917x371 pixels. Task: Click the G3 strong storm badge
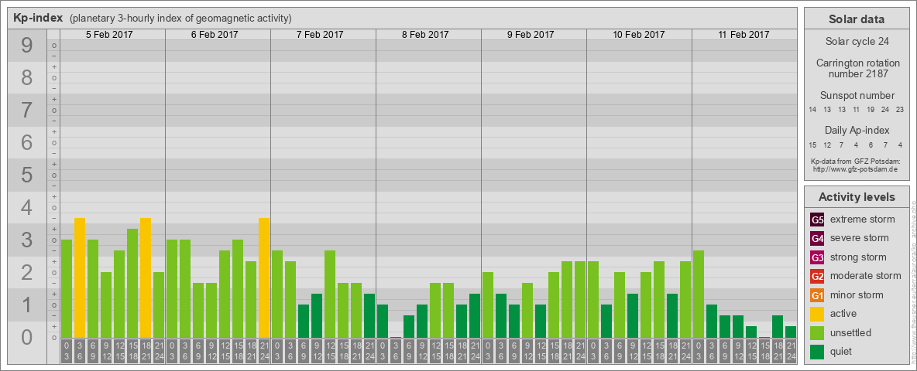[x=817, y=257]
